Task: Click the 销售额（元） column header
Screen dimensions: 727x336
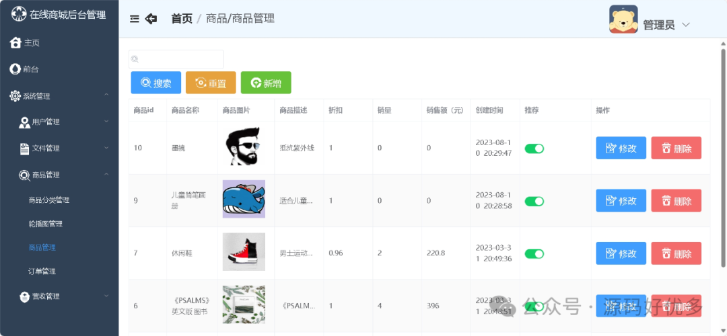Action: point(445,110)
